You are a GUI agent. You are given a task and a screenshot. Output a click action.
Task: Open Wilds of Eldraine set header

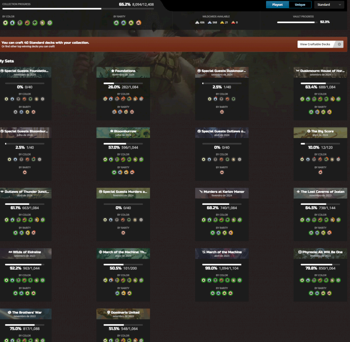(26, 253)
